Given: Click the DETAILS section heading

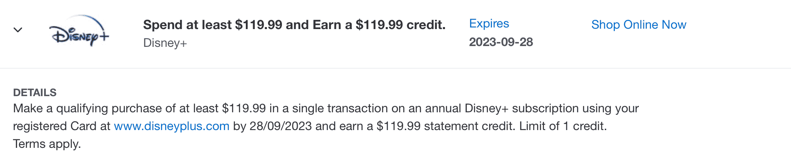Looking at the screenshot, I should 35,93.
